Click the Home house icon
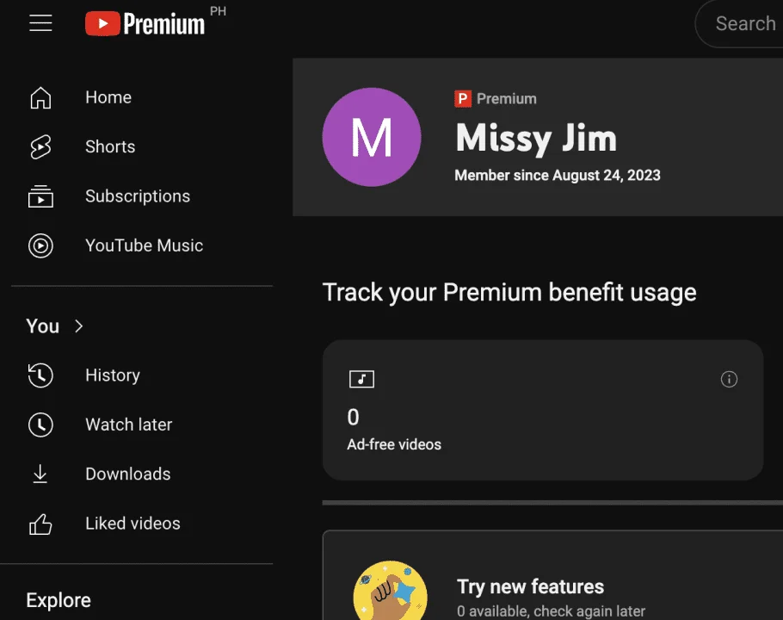The width and height of the screenshot is (783, 620). tap(40, 97)
